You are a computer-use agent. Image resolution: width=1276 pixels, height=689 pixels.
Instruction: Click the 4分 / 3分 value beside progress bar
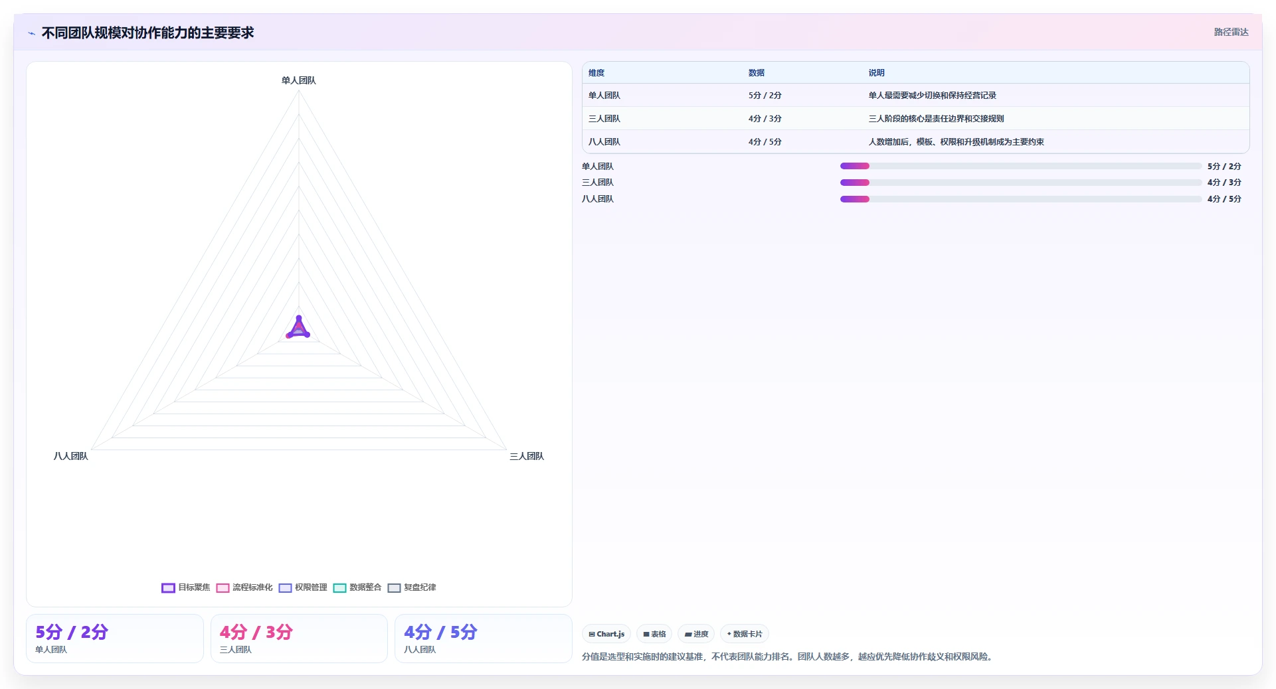(1224, 183)
